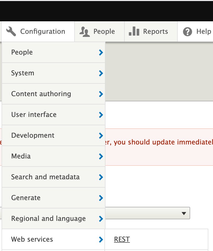Screen dimensions: 213x251
Task: Open the REST link
Action: coord(122,240)
